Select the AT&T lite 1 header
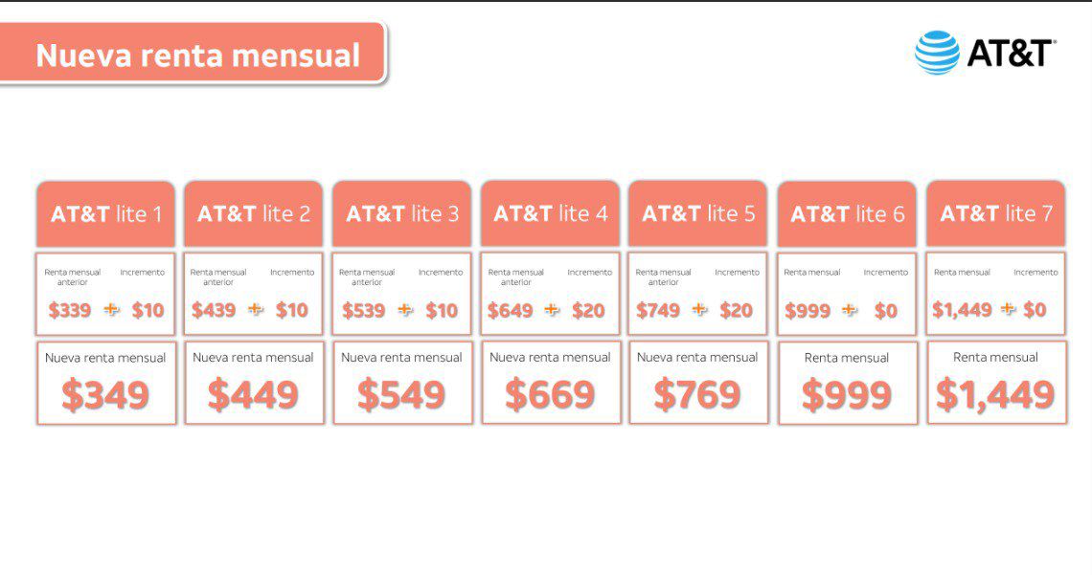 pyautogui.click(x=106, y=213)
